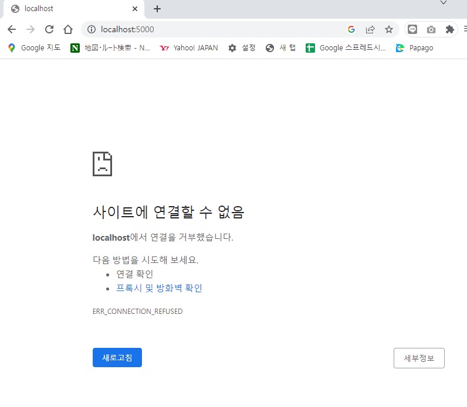Screen dimensions: 467x407
Task: Bookmark this page with the star icon
Action: pyautogui.click(x=388, y=29)
